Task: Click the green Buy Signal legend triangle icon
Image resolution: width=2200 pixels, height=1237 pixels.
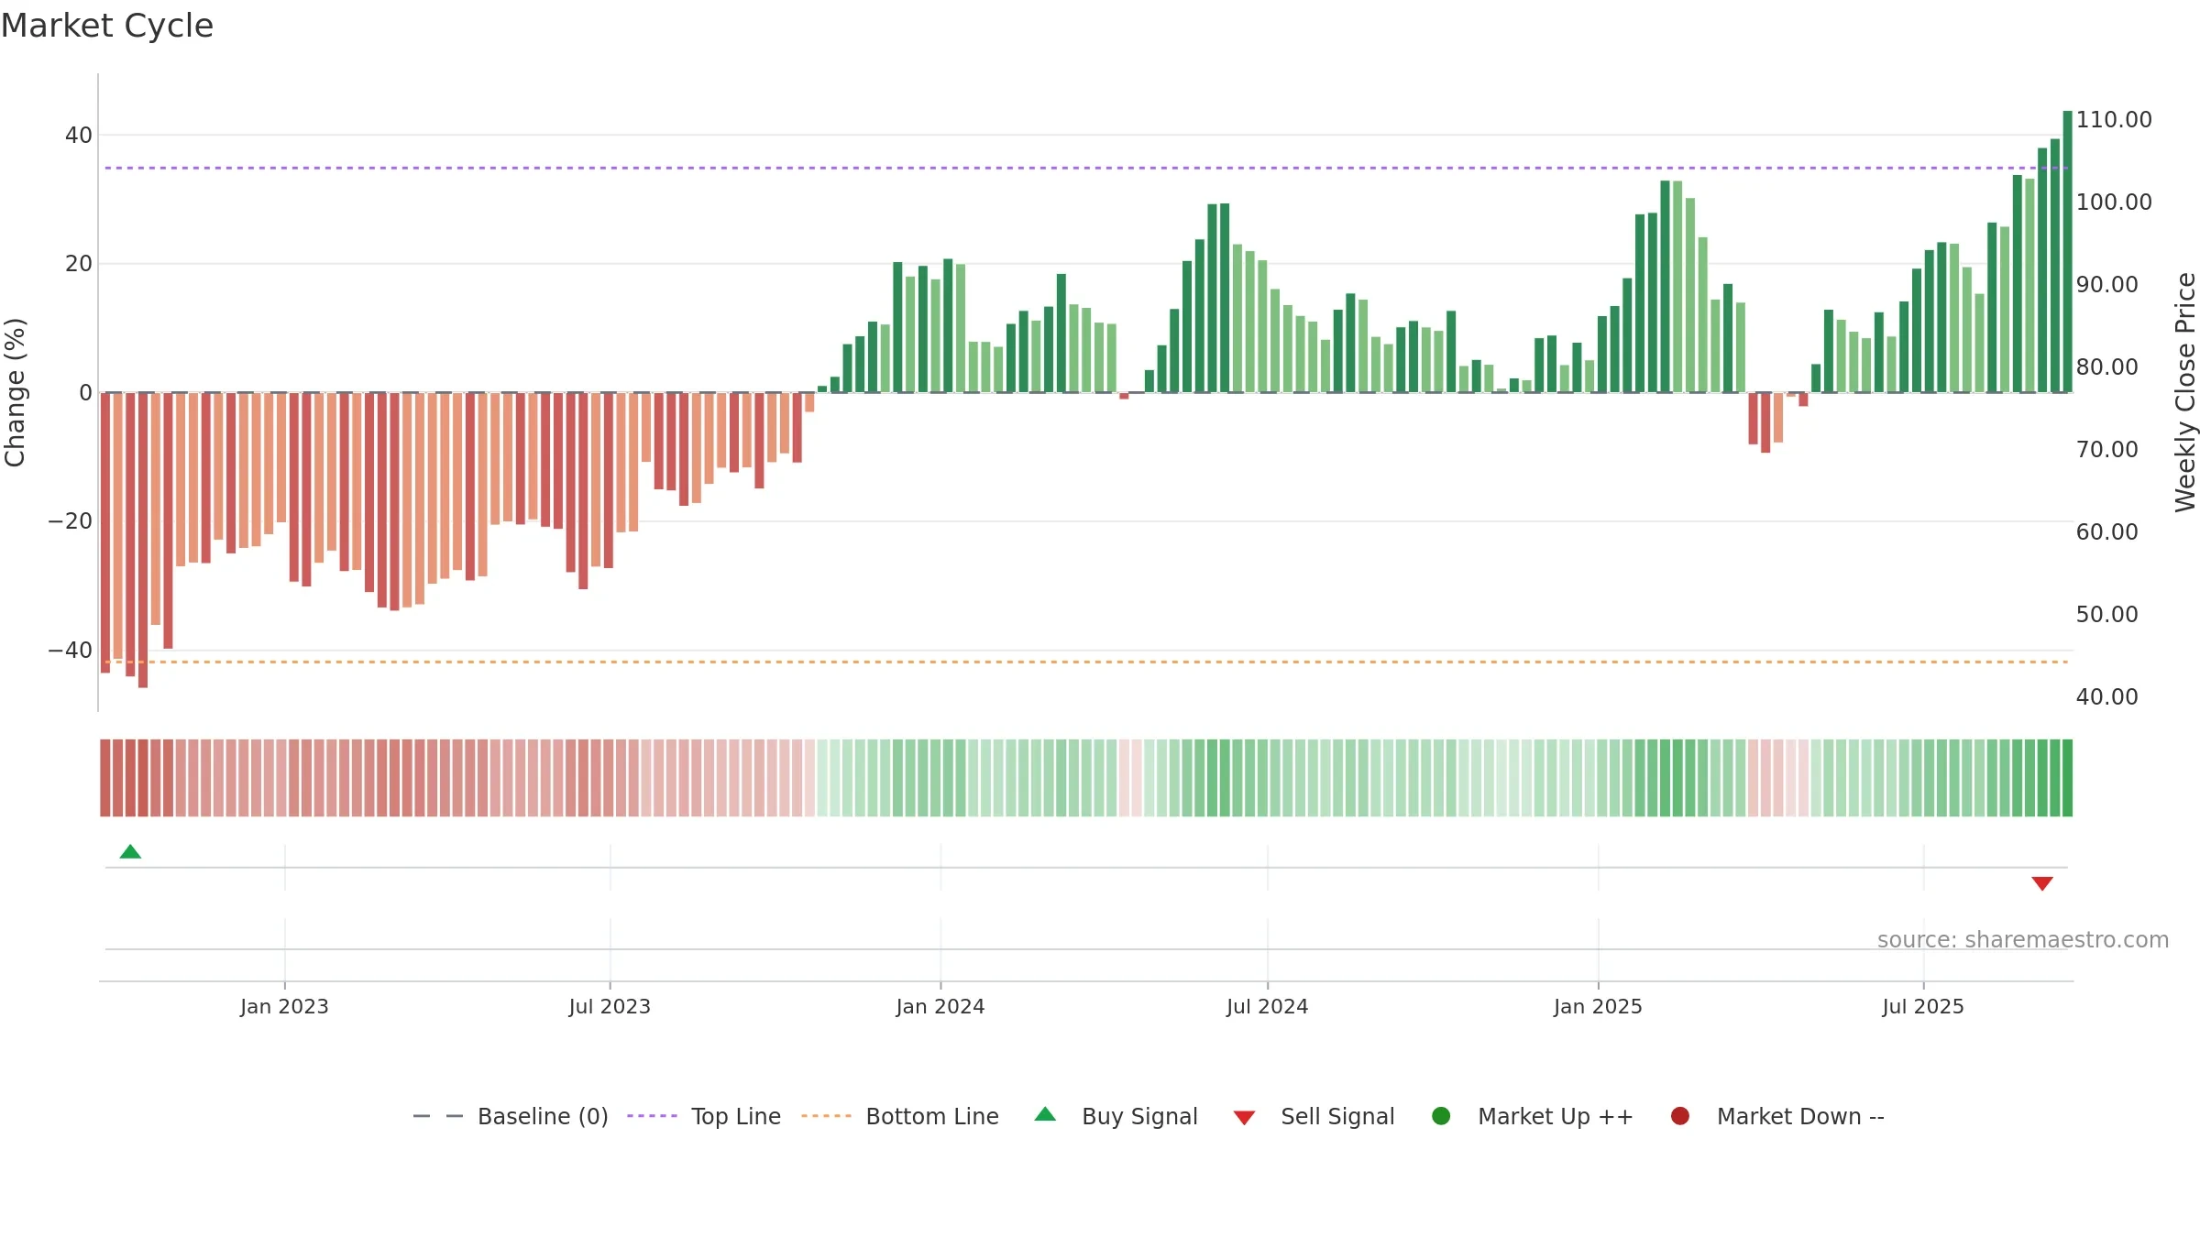Action: tap(1045, 1114)
